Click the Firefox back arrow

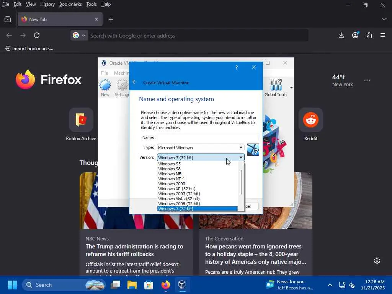9,35
